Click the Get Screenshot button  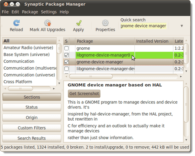[84, 94]
